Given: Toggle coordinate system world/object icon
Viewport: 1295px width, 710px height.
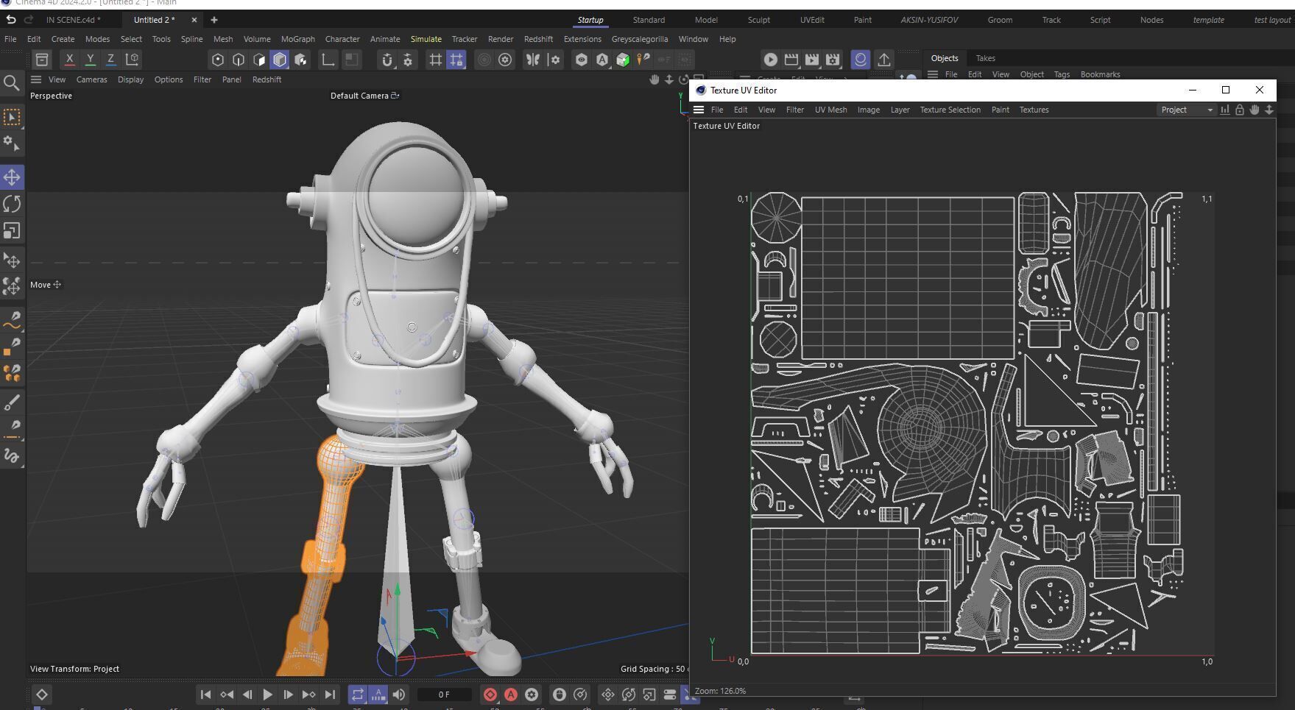Looking at the screenshot, I should click(133, 60).
